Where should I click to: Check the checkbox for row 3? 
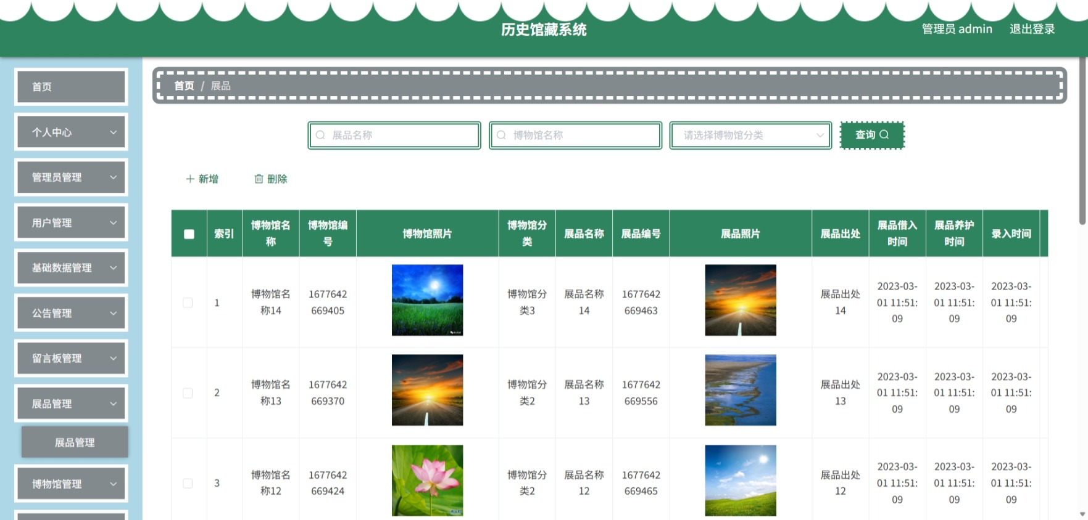(x=188, y=483)
